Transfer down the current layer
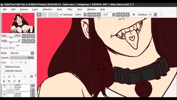Image resolution: width=177 pixels, height=100 pixels. (4, 81)
